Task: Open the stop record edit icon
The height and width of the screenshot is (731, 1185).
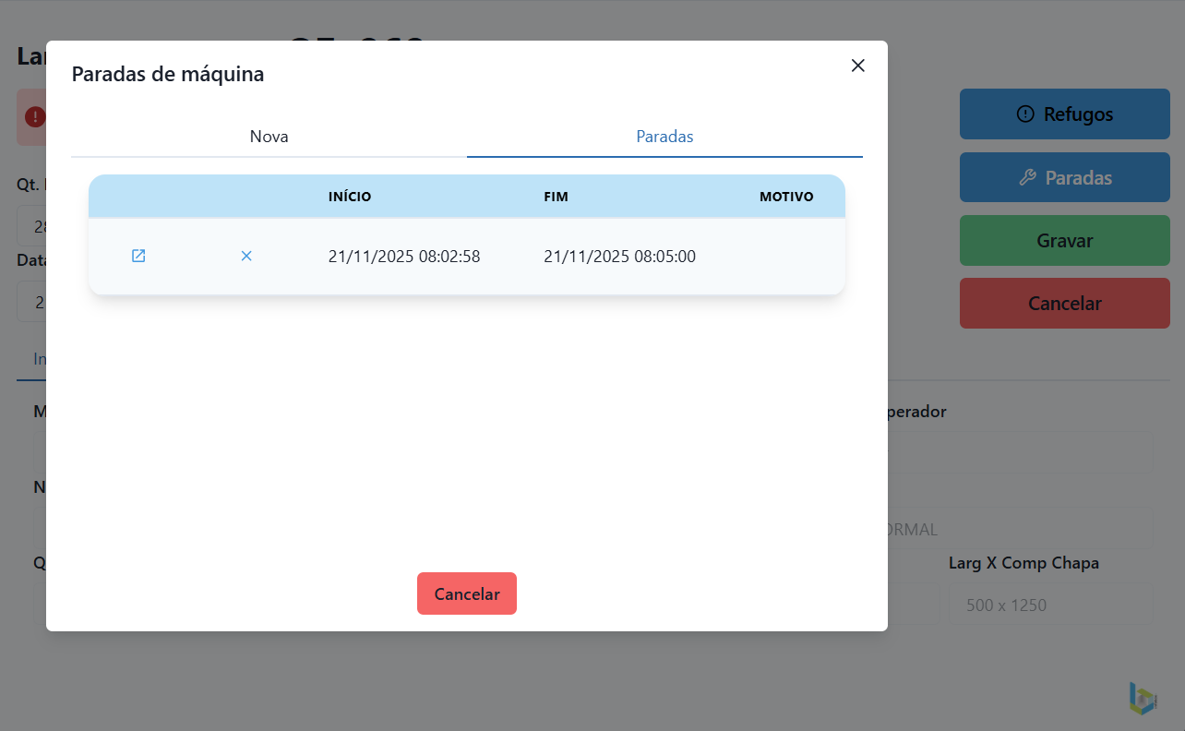Action: (138, 257)
